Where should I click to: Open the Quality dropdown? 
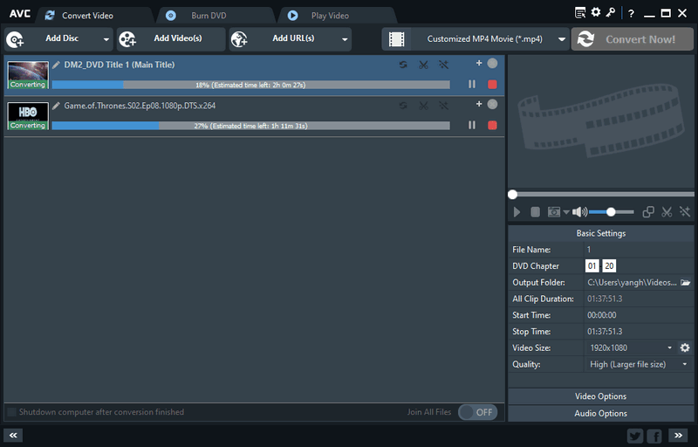(639, 364)
